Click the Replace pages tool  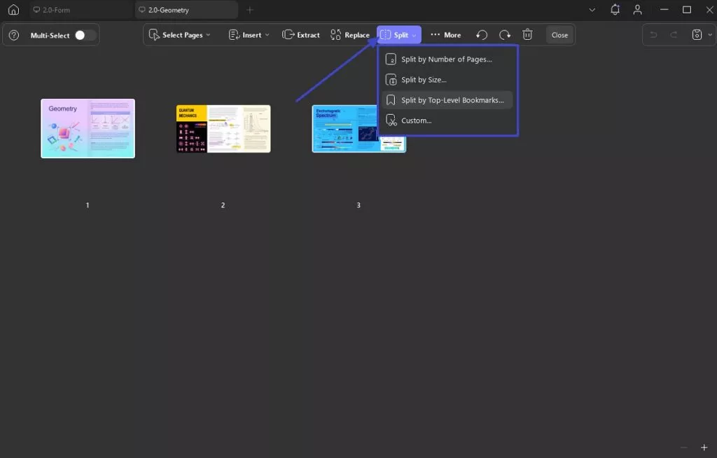(349, 35)
